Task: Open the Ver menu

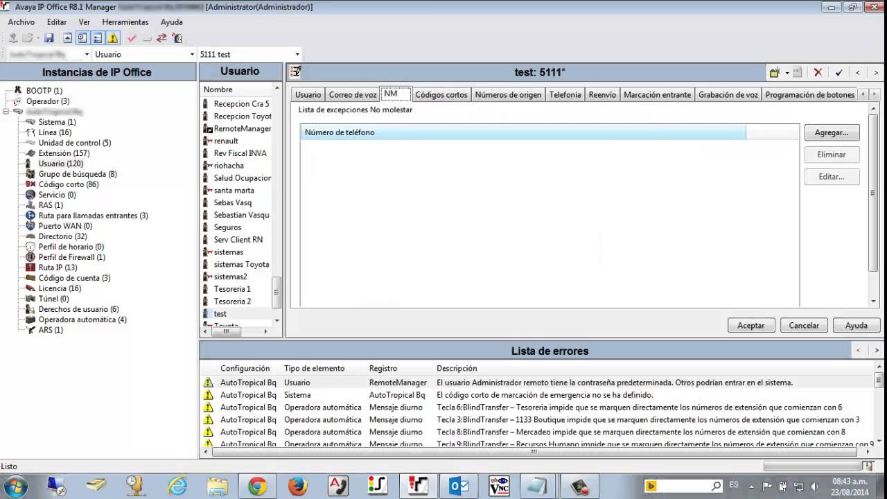Action: [85, 22]
